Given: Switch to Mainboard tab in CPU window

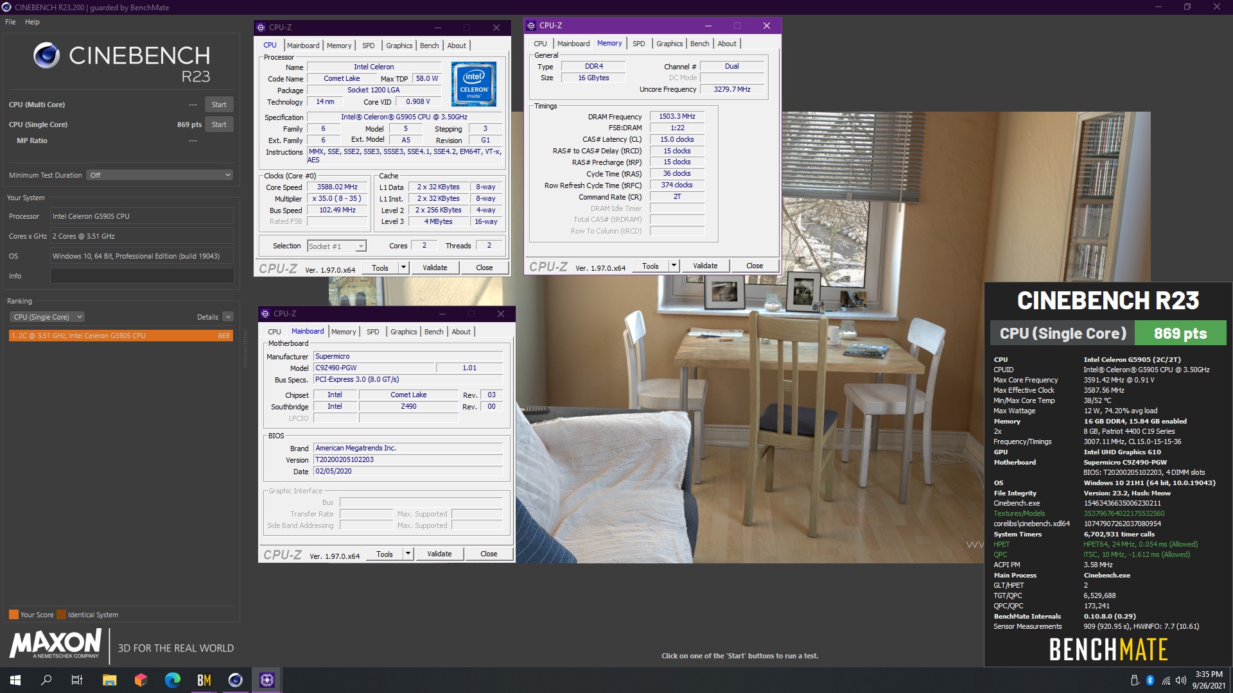Looking at the screenshot, I should click(x=303, y=46).
